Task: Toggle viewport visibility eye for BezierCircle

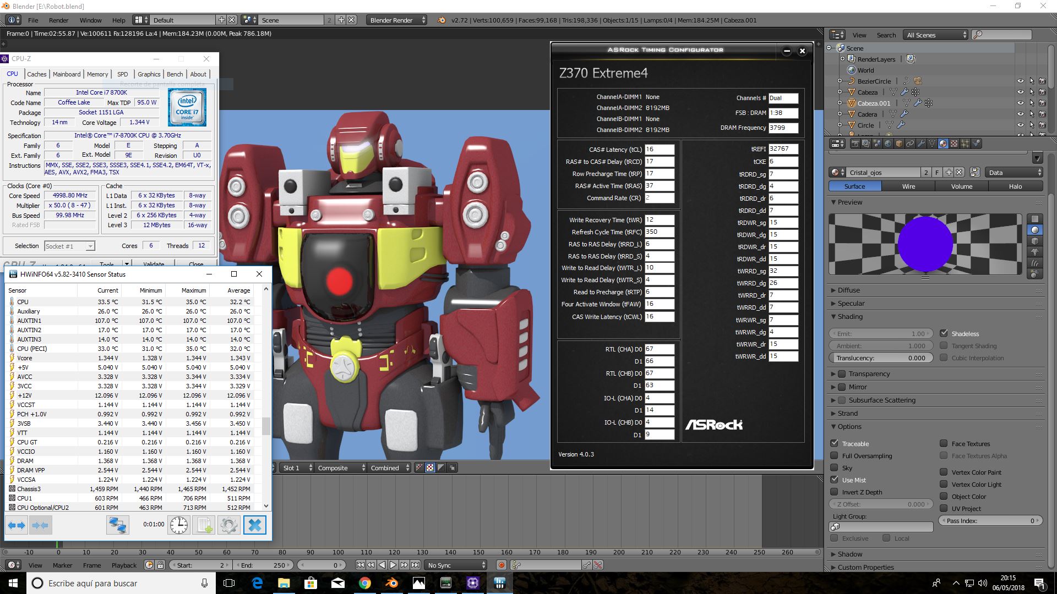Action: pyautogui.click(x=1021, y=81)
